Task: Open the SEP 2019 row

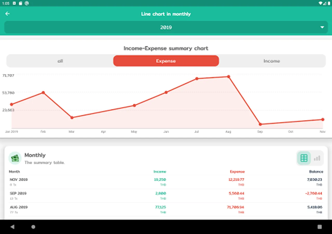Action: point(166,196)
